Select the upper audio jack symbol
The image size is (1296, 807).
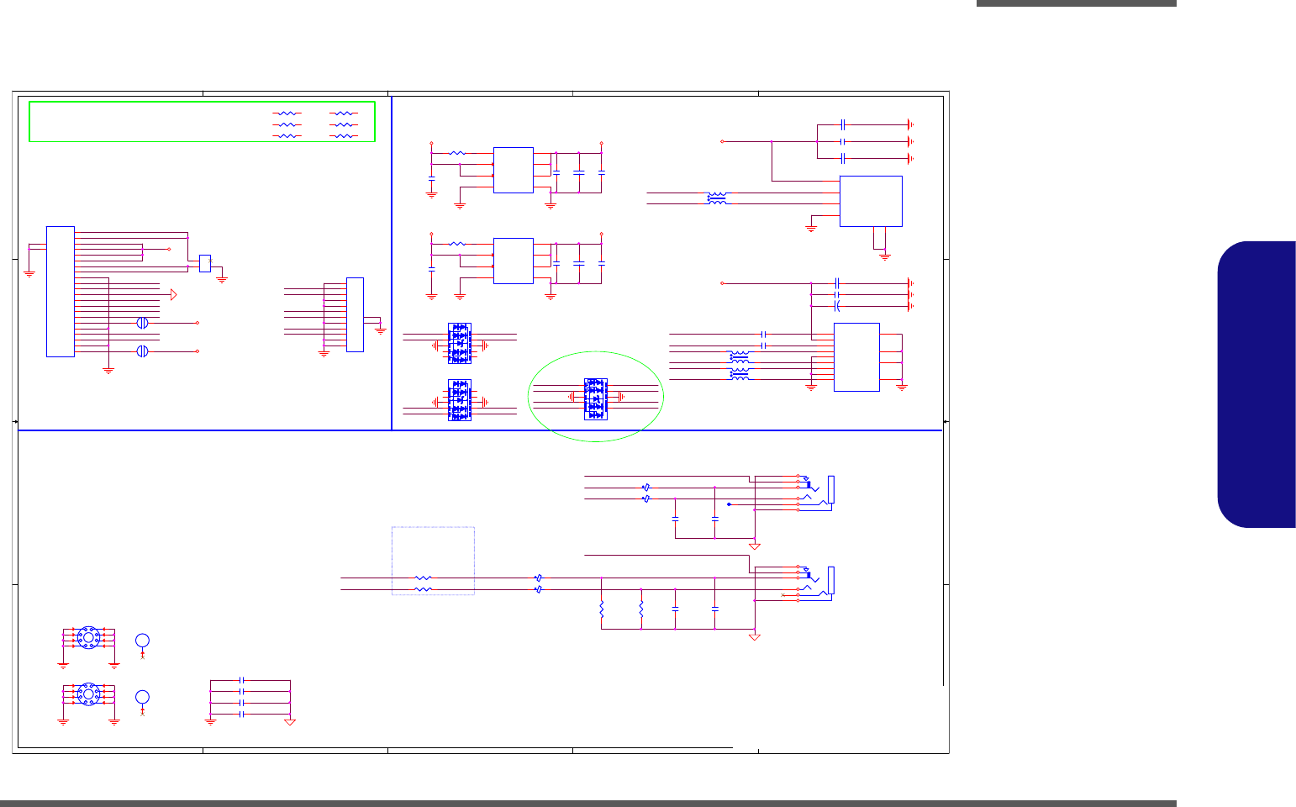817,492
